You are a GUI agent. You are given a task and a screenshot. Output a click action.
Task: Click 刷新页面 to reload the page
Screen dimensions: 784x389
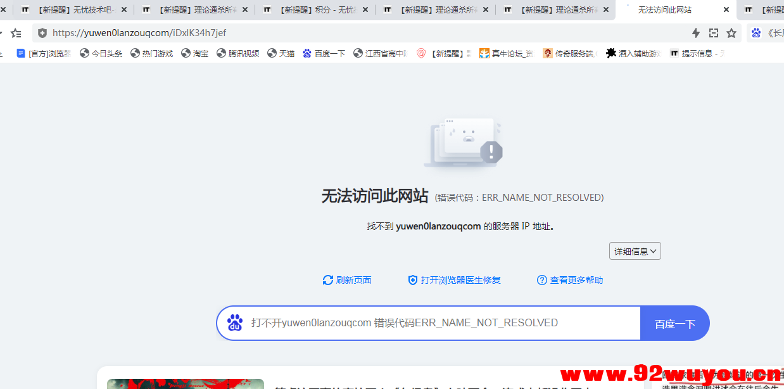coord(347,279)
